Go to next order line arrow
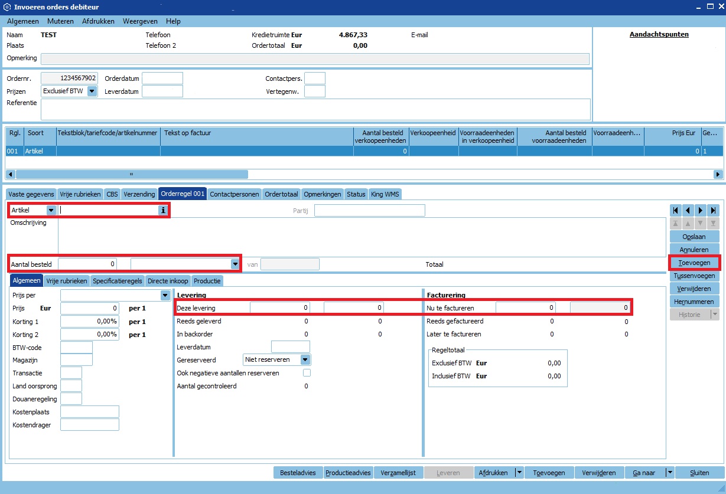Screen dimensions: 726x494 pyautogui.click(x=701, y=210)
